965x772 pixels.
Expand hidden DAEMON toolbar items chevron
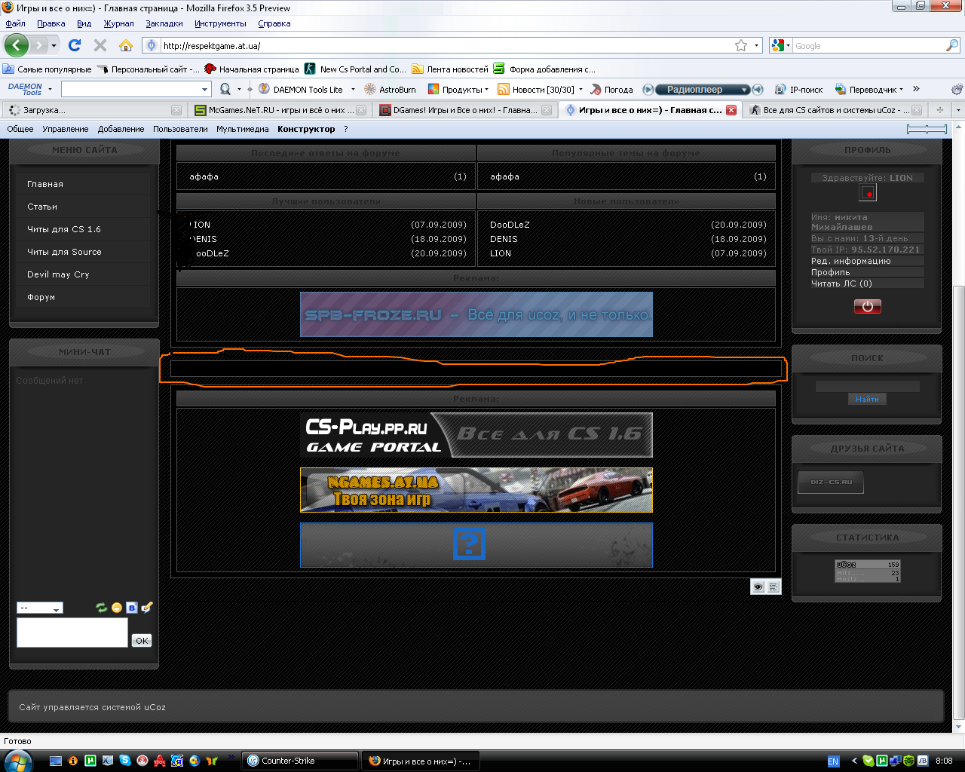[916, 89]
